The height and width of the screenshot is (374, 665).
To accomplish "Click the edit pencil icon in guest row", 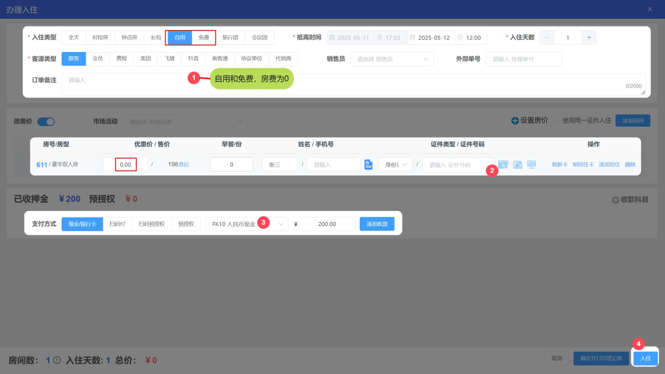I will pyautogui.click(x=518, y=165).
